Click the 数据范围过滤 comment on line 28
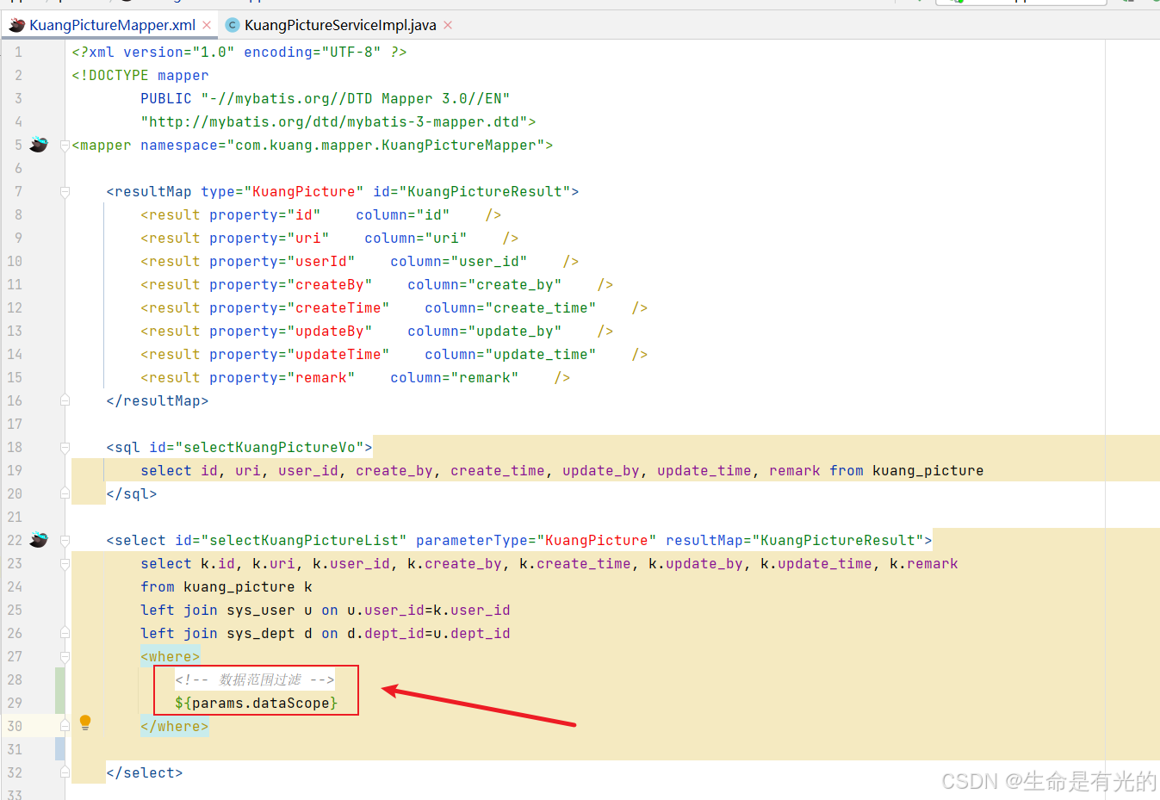 [255, 679]
